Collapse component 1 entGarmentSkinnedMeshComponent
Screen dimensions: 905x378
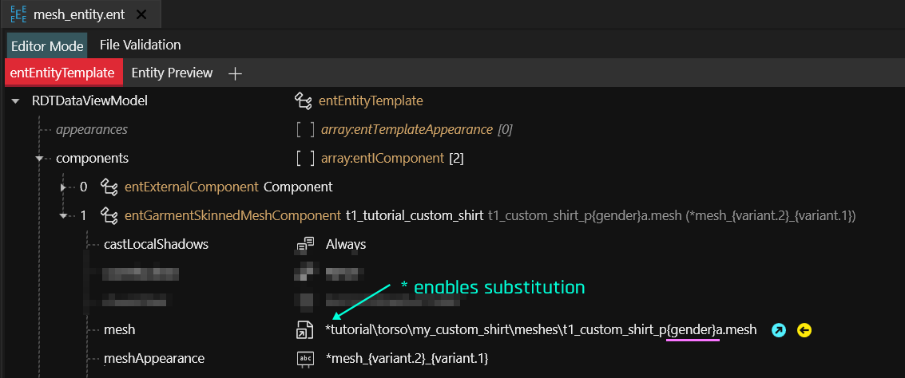click(63, 215)
